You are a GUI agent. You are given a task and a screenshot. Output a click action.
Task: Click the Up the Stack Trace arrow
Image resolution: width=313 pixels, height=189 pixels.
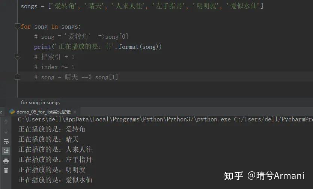click(6, 122)
